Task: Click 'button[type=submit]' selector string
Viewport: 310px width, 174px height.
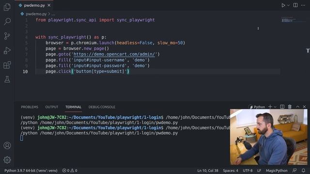Action: pos(100,72)
